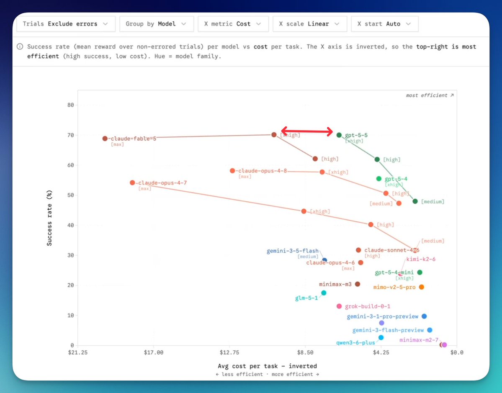
Task: Click the gpt-5-5 [xhigh] data point
Action: (339, 135)
